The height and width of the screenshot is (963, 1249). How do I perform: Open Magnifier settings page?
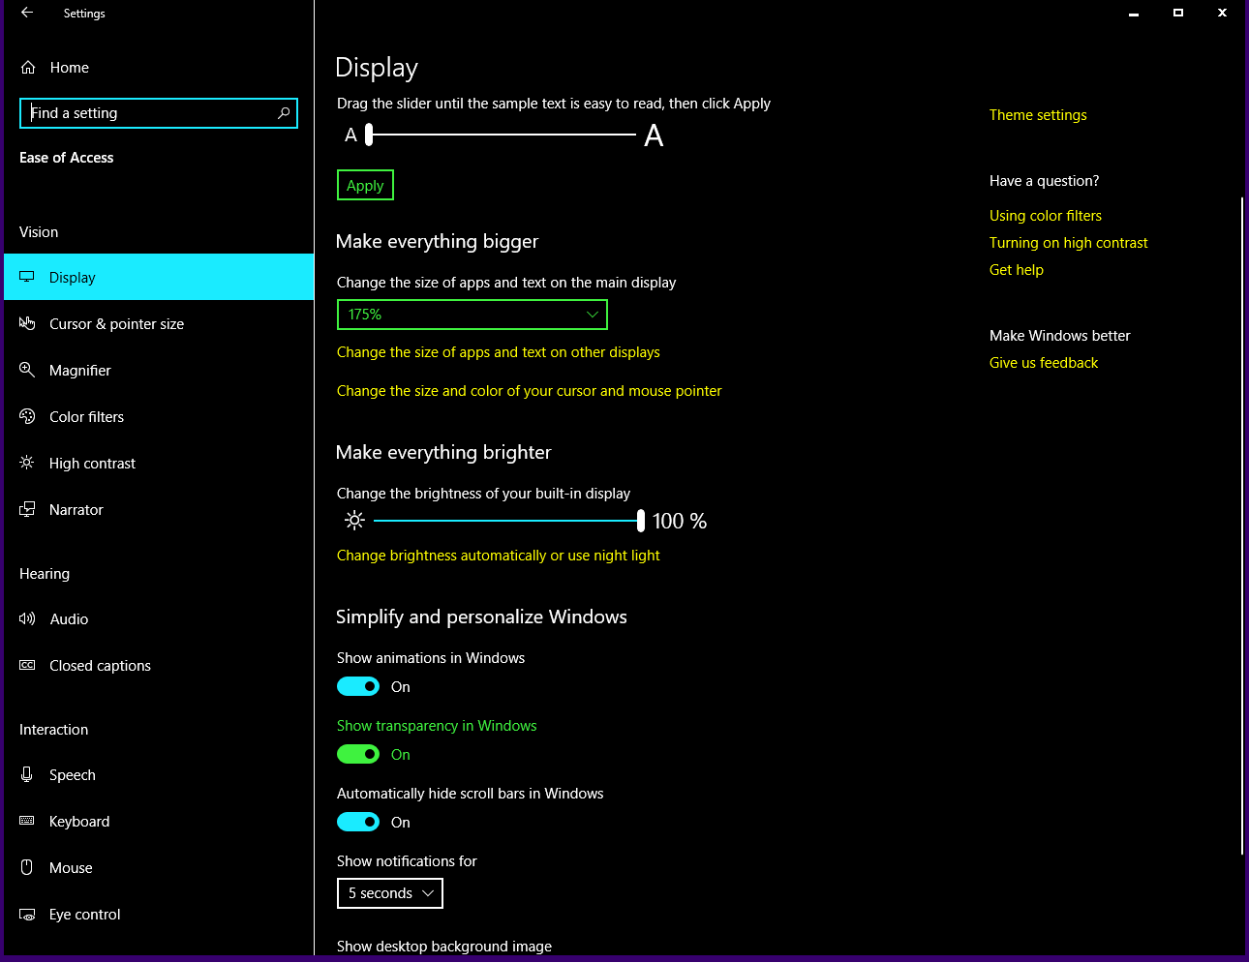click(80, 371)
